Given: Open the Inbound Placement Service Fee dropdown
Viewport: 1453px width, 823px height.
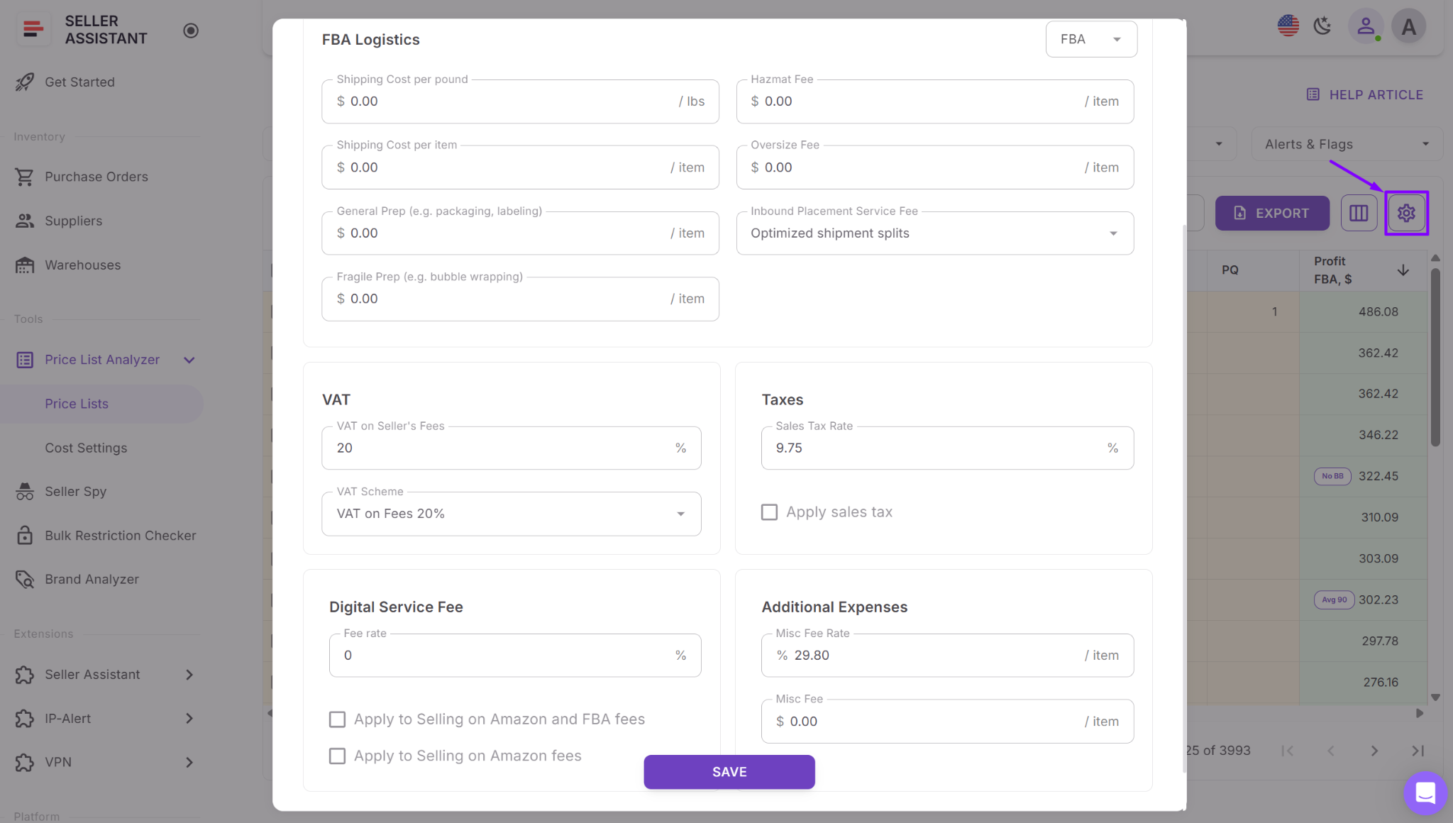Looking at the screenshot, I should tap(1111, 233).
